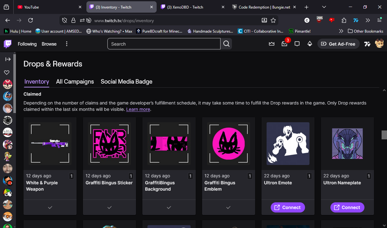Open the three-dot More menu
Screen dimensions: 387x228
(x=67, y=44)
